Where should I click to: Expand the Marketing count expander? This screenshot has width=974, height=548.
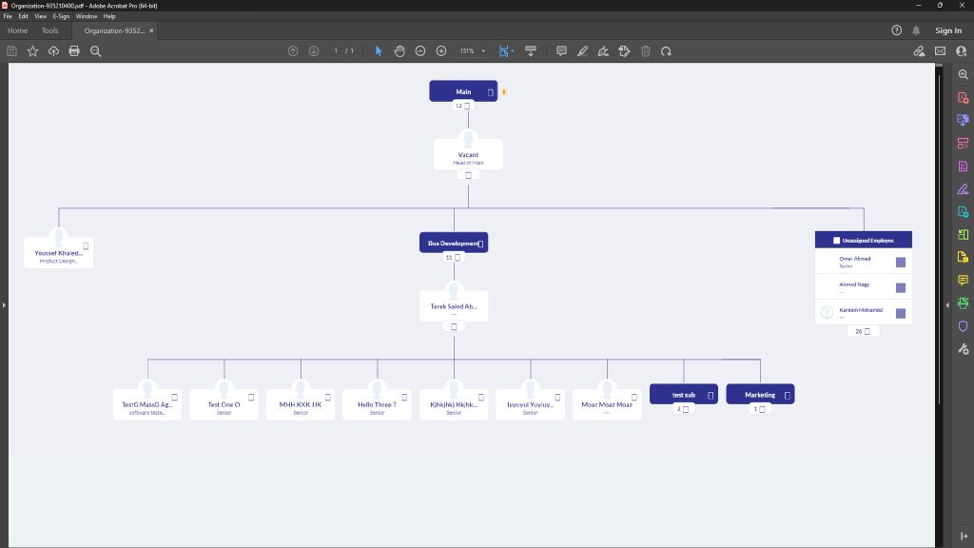point(759,409)
